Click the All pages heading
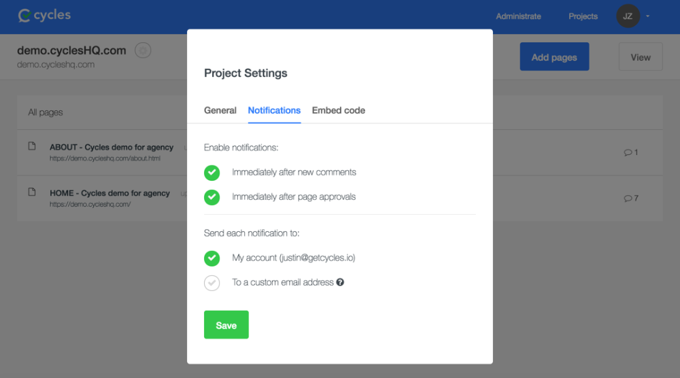680x378 pixels. coord(46,112)
